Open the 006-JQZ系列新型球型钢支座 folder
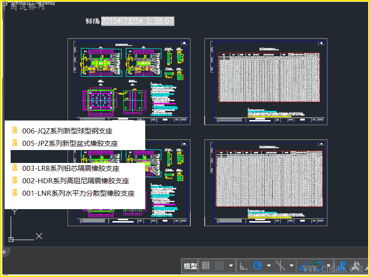Image resolution: width=370 pixels, height=277 pixels. [x=67, y=131]
